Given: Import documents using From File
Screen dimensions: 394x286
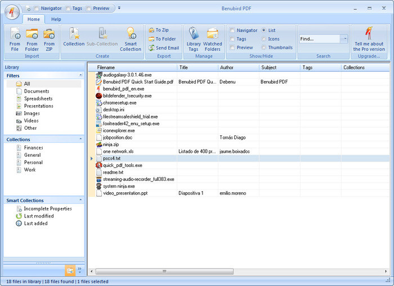Looking at the screenshot, I should pyautogui.click(x=15, y=39).
